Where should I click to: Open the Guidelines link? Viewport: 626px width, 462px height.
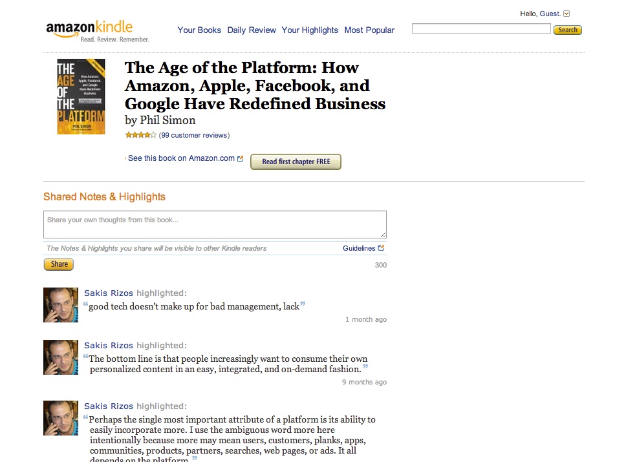pyautogui.click(x=359, y=248)
